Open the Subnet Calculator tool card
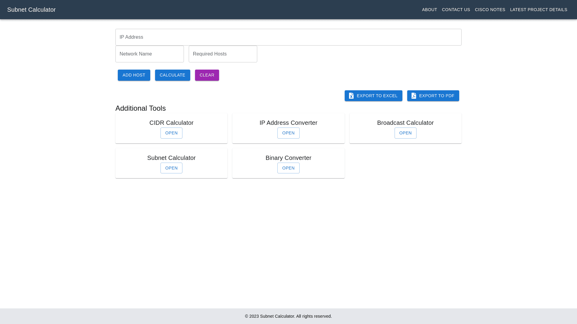Image resolution: width=577 pixels, height=324 pixels. (171, 168)
